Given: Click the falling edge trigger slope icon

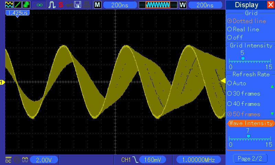Looking at the screenshot, I should (135, 160).
